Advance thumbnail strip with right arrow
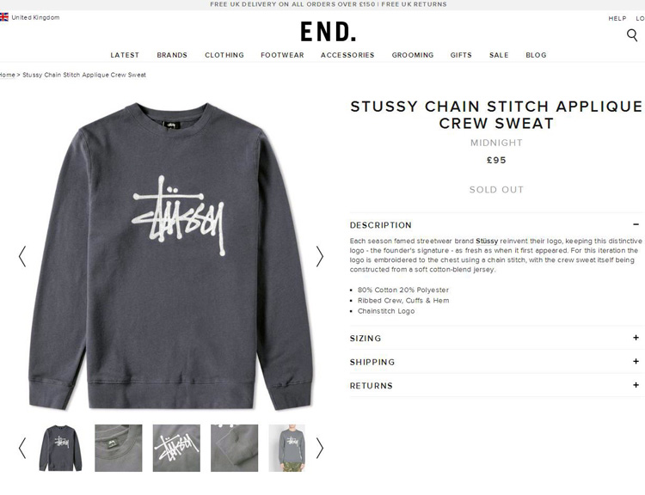 point(319,448)
